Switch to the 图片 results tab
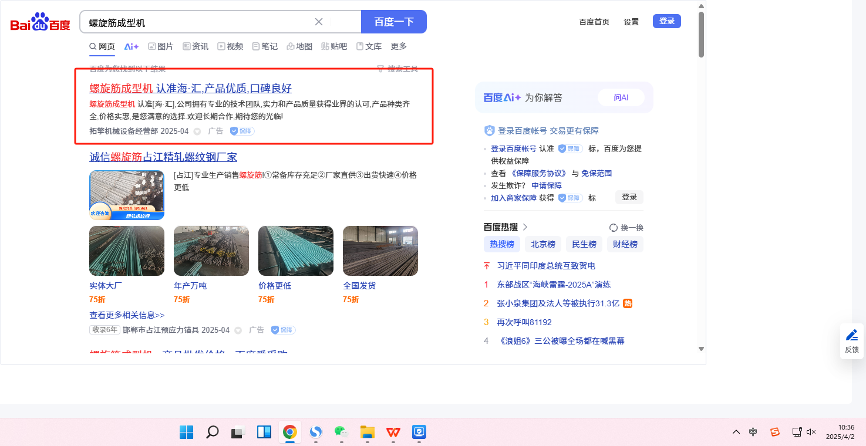The width and height of the screenshot is (866, 446). (x=160, y=46)
